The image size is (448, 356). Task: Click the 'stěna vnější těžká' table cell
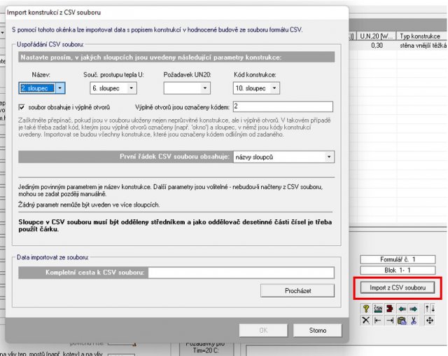[x=423, y=45]
